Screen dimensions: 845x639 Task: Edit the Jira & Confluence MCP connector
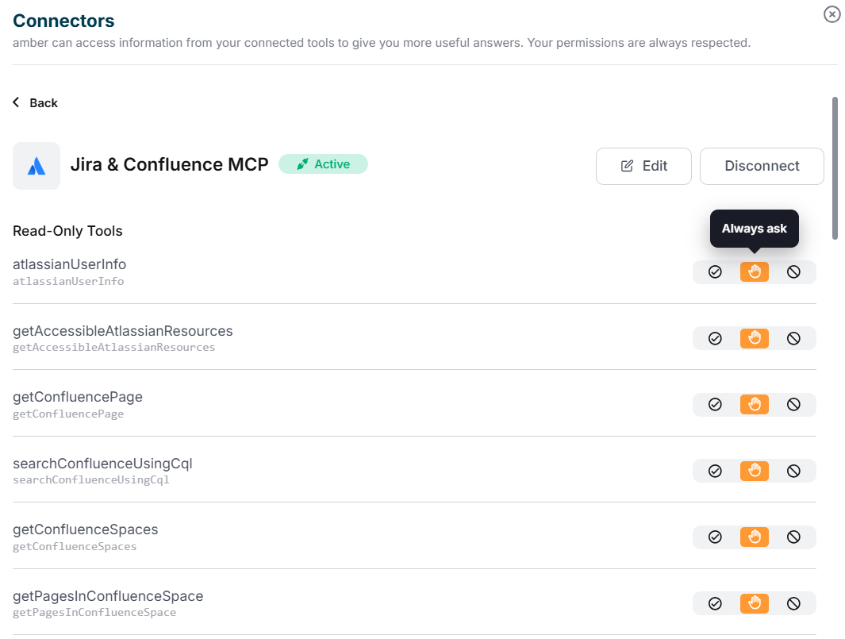pos(643,166)
